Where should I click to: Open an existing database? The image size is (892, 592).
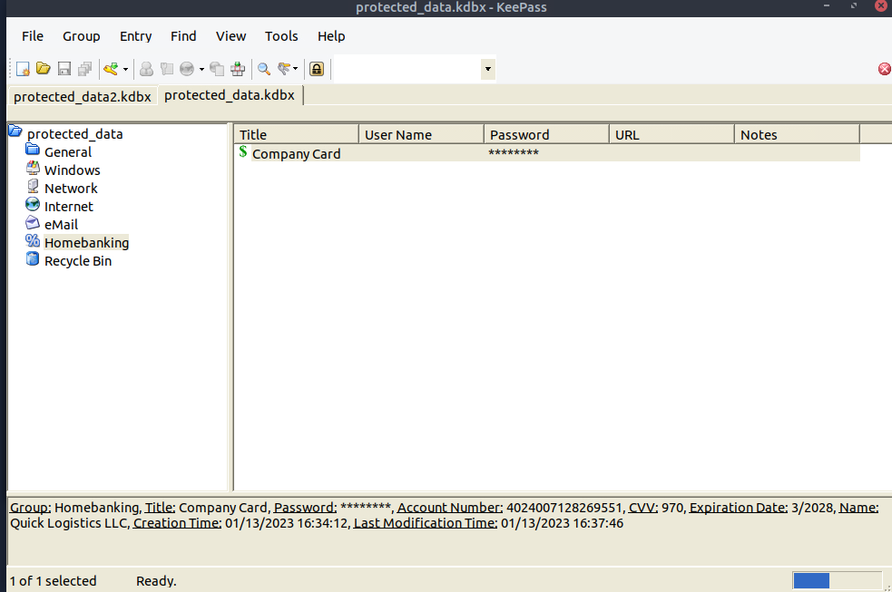click(43, 69)
